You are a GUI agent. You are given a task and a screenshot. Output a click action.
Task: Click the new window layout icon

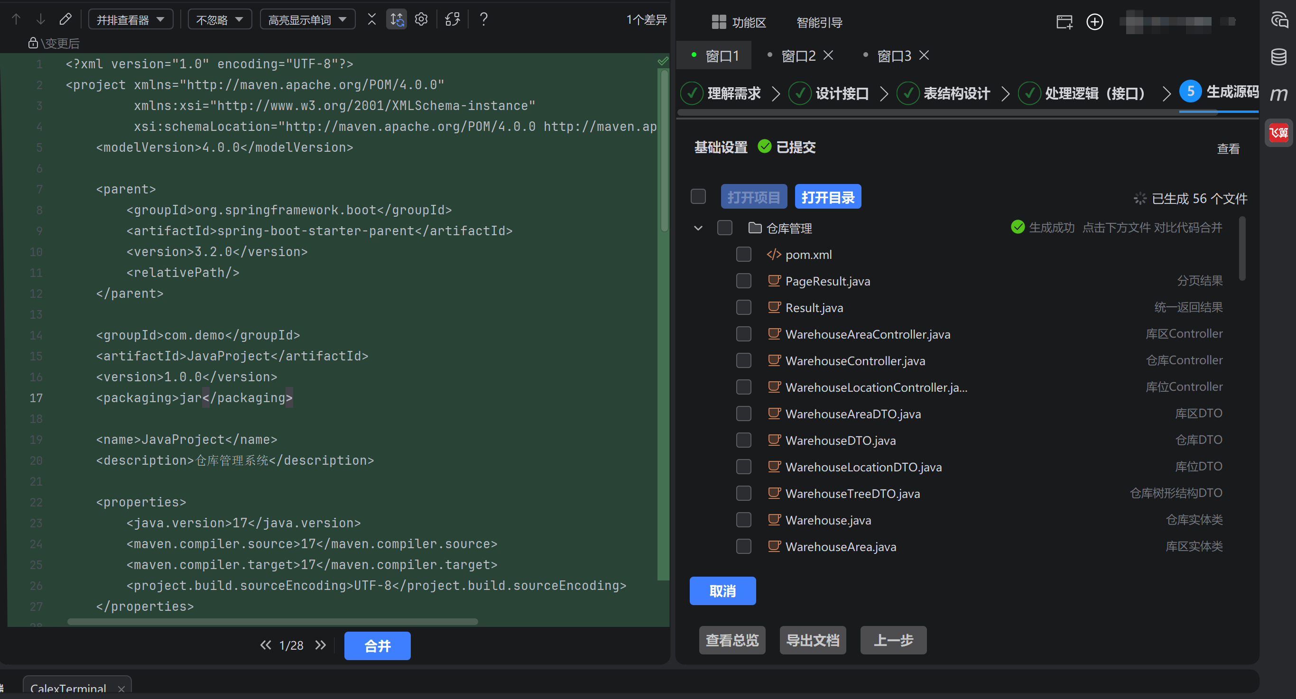(x=1065, y=22)
